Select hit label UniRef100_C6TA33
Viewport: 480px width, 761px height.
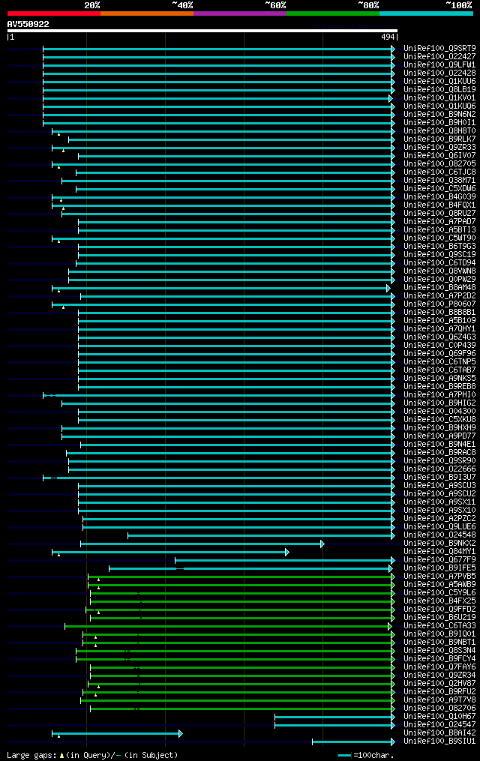pos(439,626)
